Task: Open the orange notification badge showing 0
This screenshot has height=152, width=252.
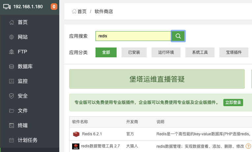Action: (x=54, y=7)
